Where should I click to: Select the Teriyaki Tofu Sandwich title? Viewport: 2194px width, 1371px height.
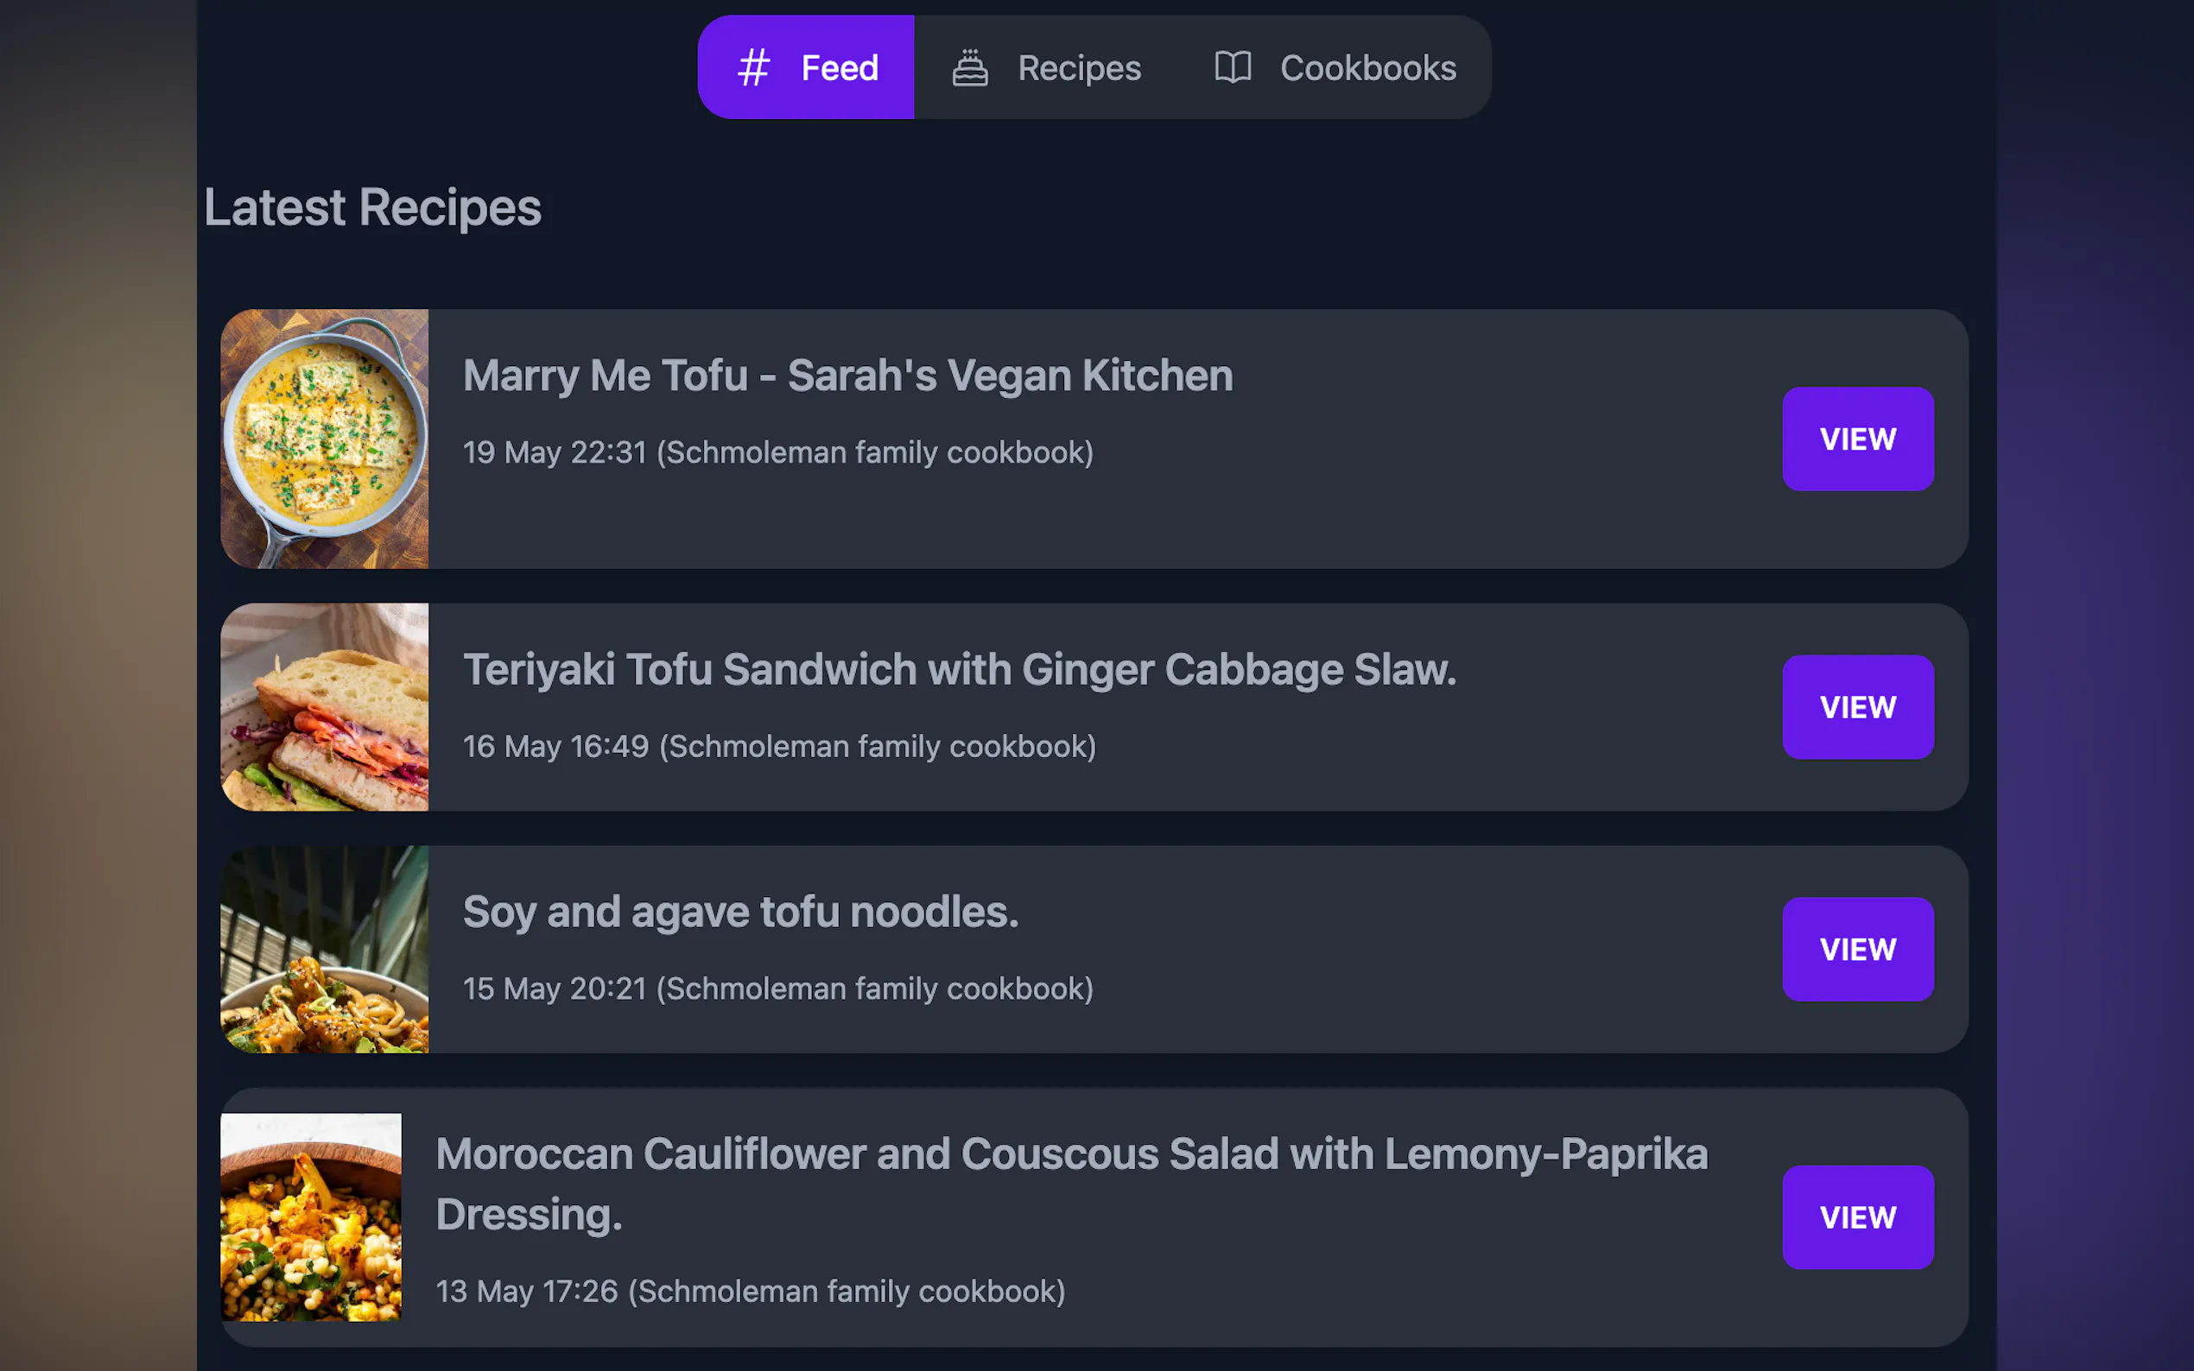tap(960, 670)
